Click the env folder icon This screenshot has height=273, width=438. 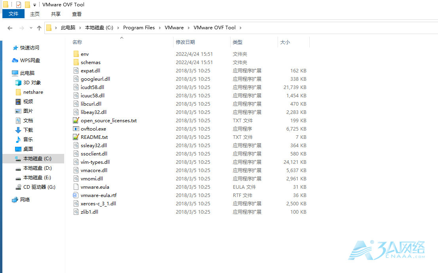point(76,54)
